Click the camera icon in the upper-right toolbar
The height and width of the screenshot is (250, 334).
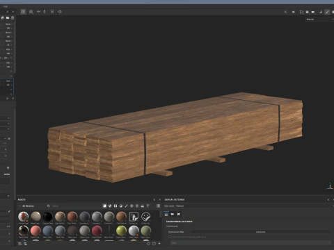pos(313,12)
